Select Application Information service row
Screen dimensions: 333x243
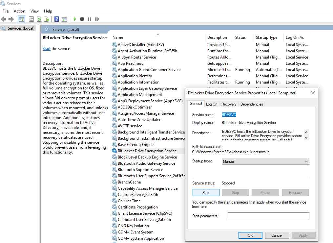pyautogui.click(x=210, y=82)
